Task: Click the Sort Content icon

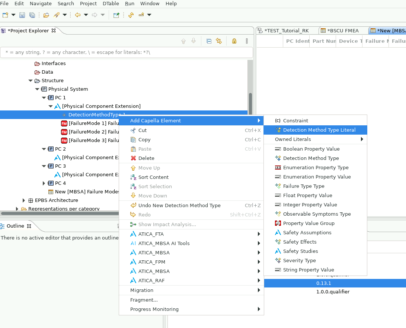Action: 133,177
